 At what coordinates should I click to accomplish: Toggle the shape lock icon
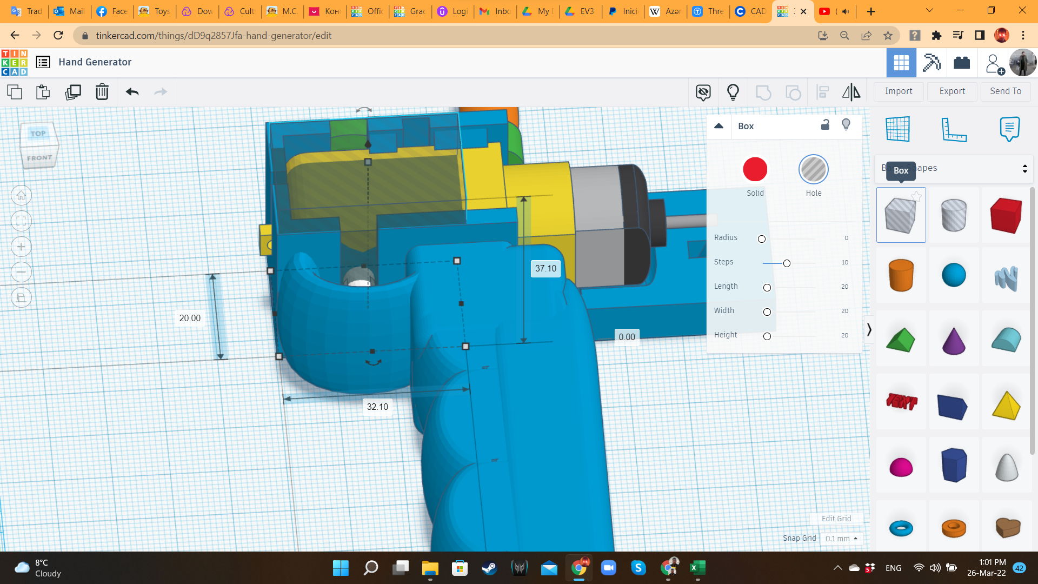coord(825,125)
